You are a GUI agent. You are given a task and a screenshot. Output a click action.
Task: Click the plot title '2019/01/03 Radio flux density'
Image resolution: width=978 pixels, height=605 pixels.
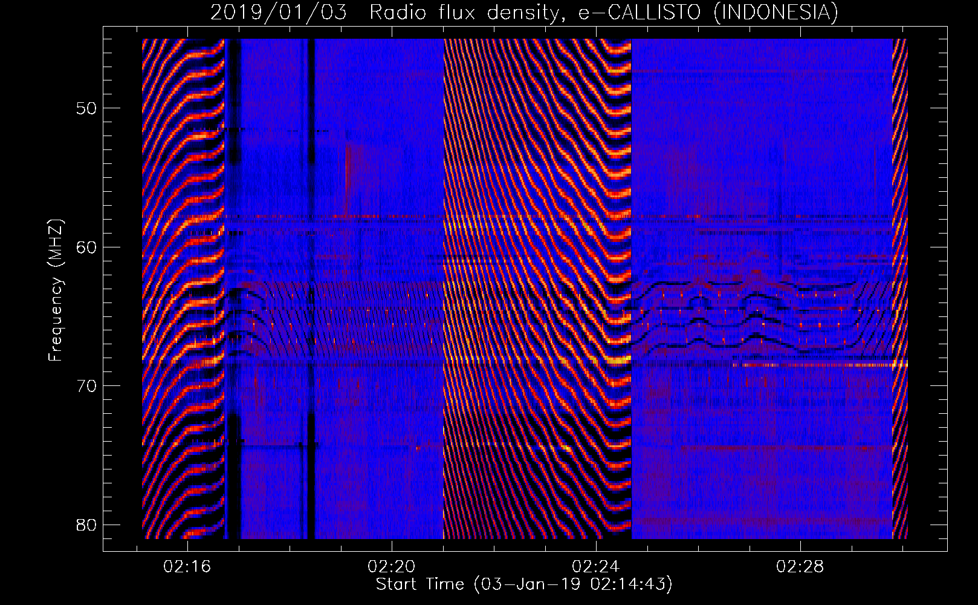(x=524, y=12)
